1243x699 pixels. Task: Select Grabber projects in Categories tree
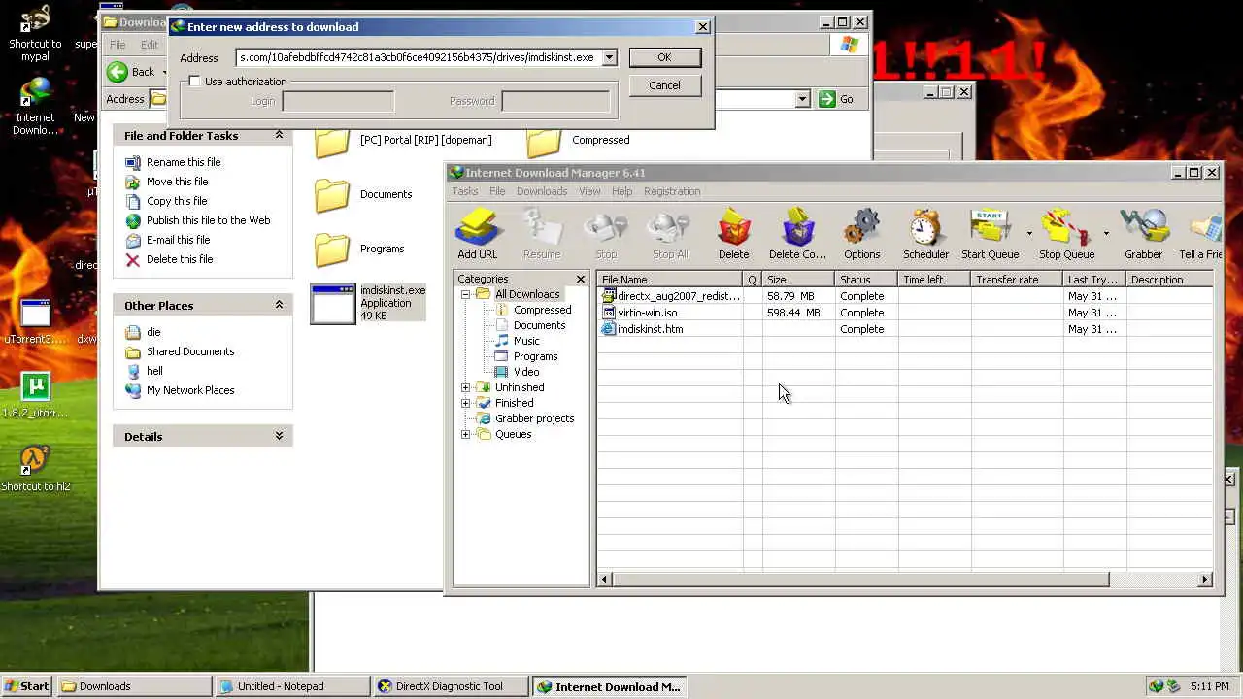click(x=534, y=418)
